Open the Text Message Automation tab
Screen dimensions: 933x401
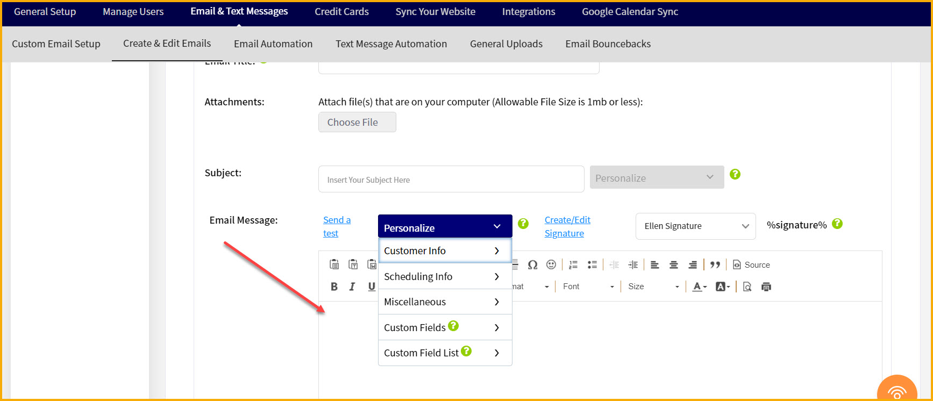point(391,44)
